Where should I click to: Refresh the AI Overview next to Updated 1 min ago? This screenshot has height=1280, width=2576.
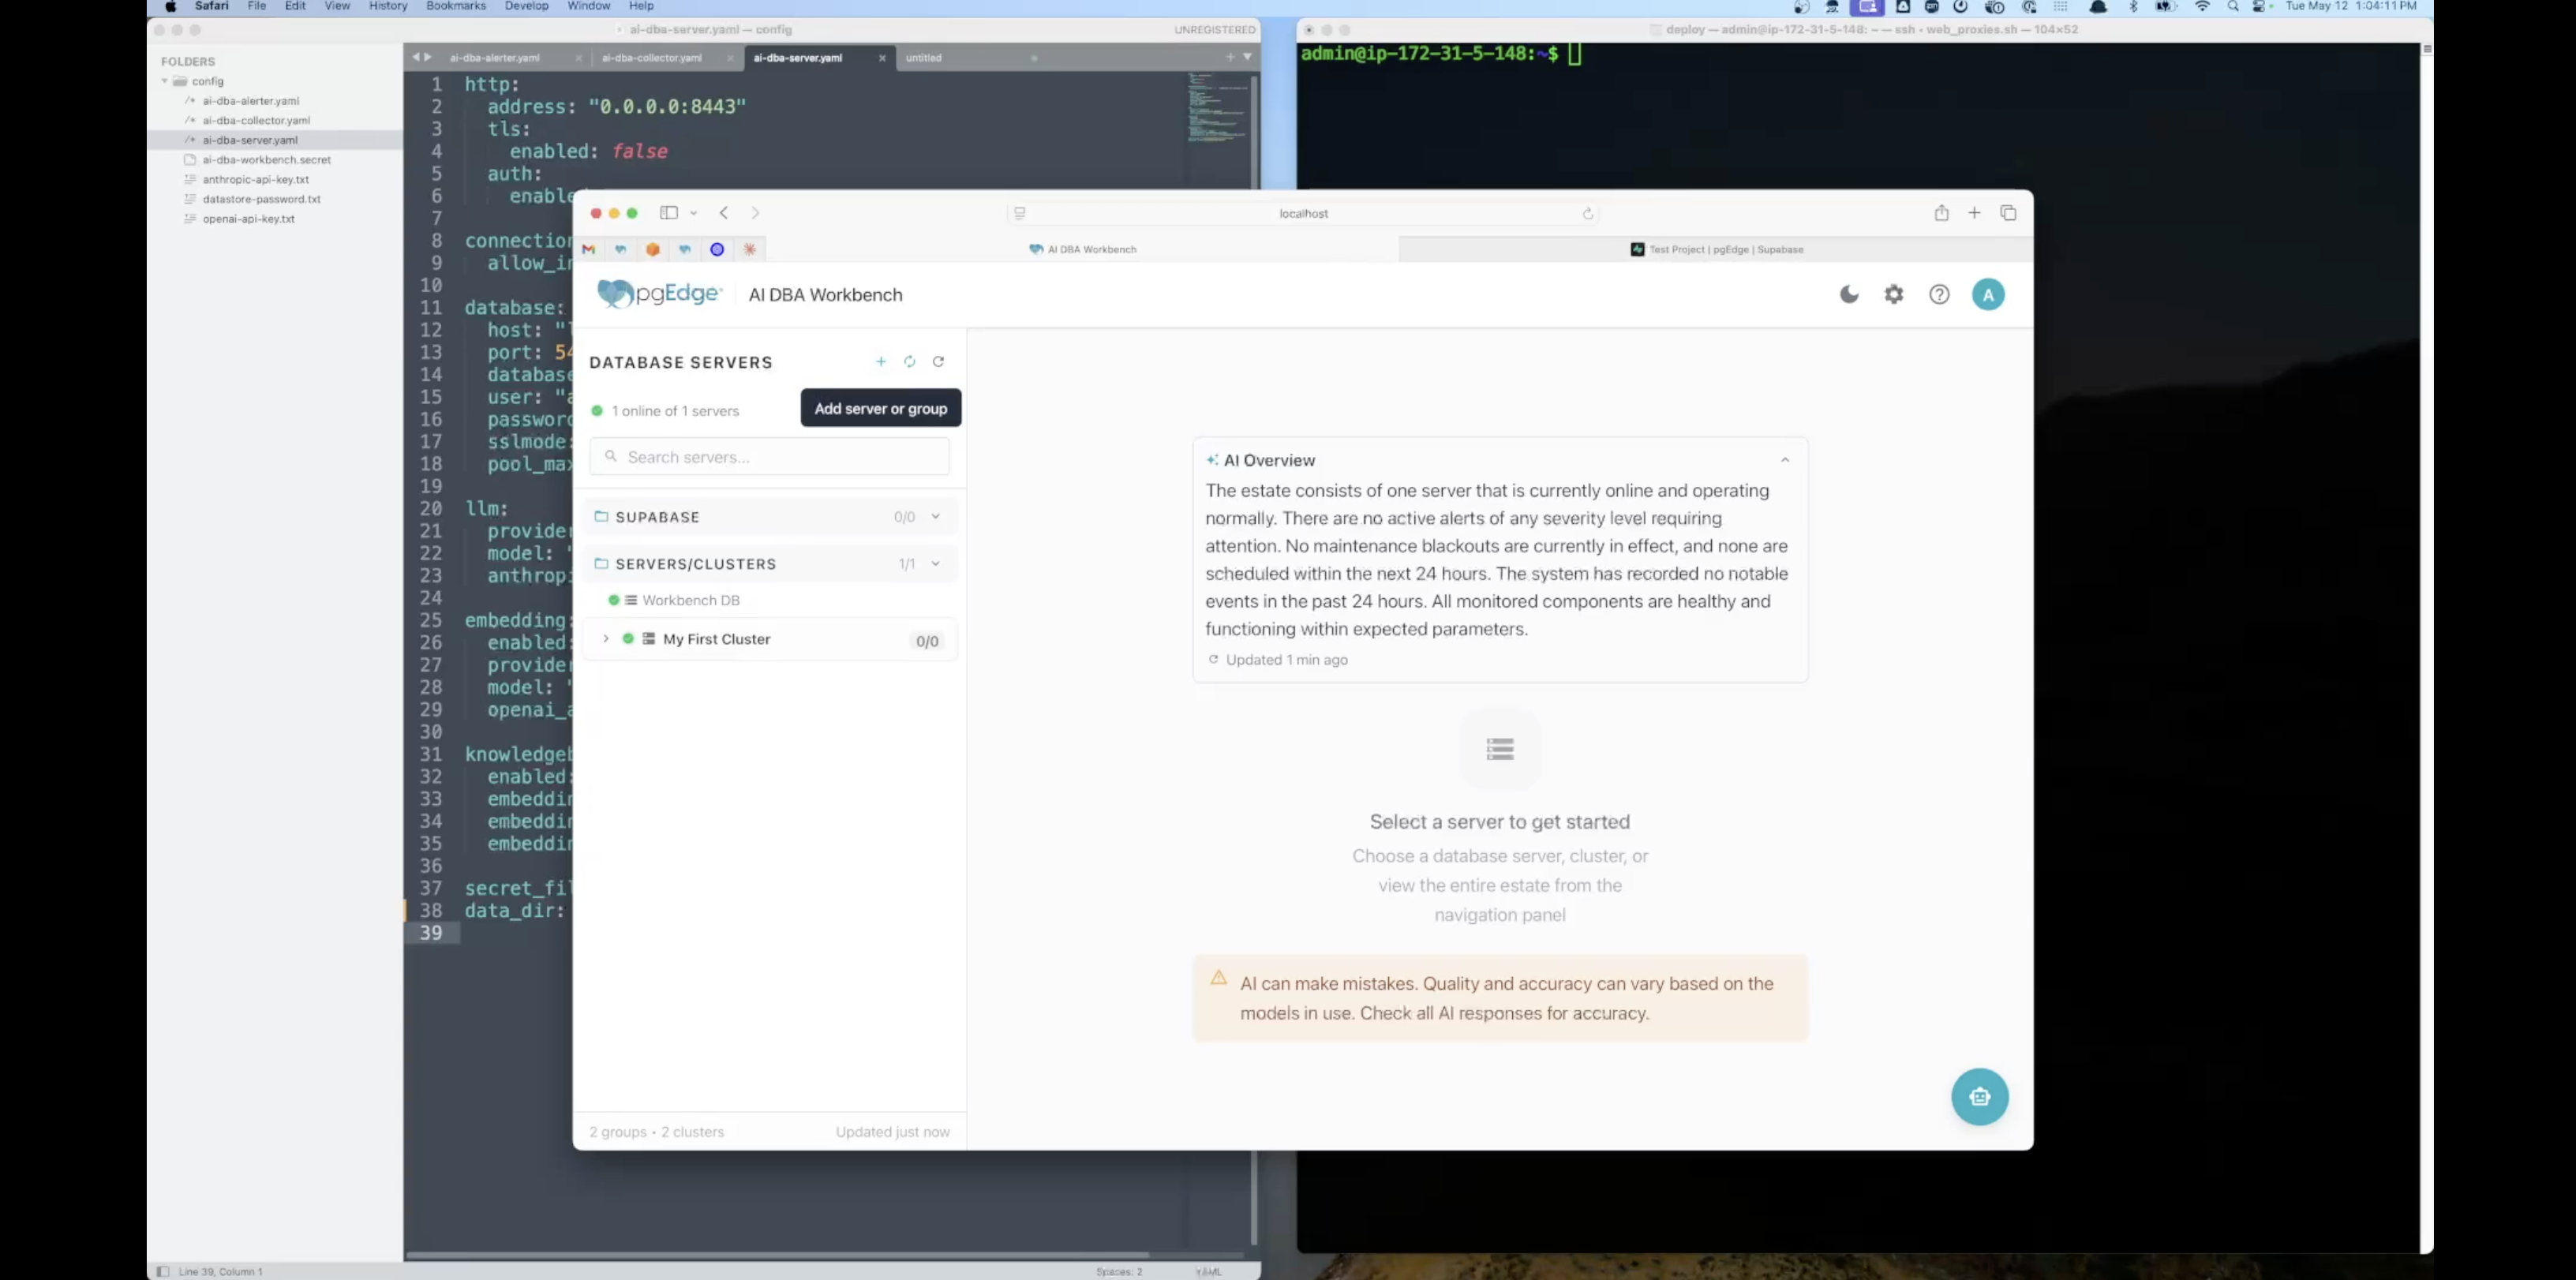(x=1213, y=659)
